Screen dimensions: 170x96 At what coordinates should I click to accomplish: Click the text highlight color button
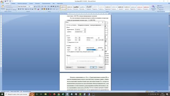click(35, 9)
